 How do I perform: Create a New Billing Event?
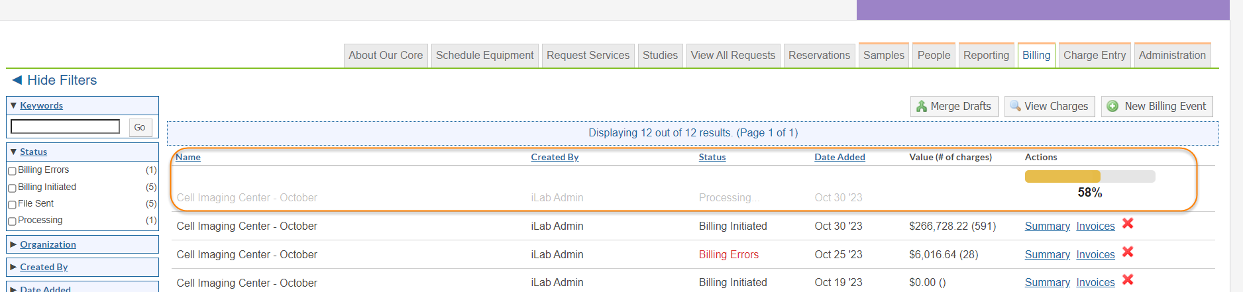coord(1156,107)
